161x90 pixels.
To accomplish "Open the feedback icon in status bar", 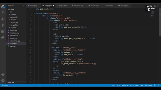I will (x=155, y=85).
